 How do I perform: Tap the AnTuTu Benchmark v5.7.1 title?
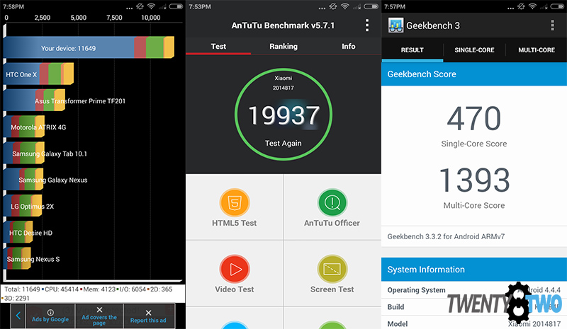[283, 25]
